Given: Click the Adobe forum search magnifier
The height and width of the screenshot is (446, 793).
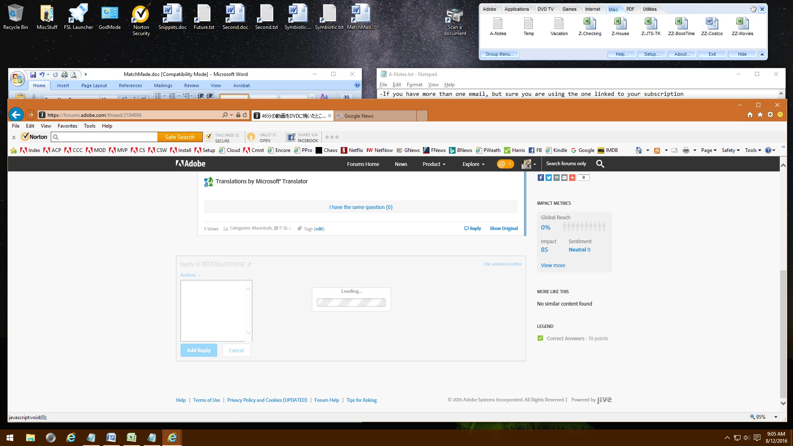Looking at the screenshot, I should click(600, 164).
